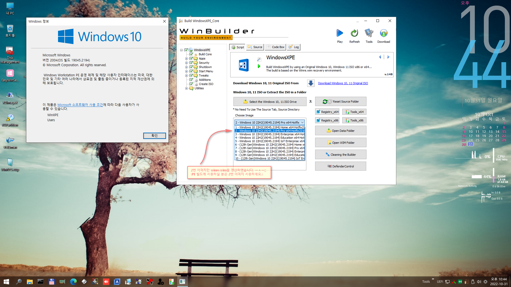511x287 pixels.
Task: Select image 3 - Windows 10 Enterprise x64
Action: [270, 134]
